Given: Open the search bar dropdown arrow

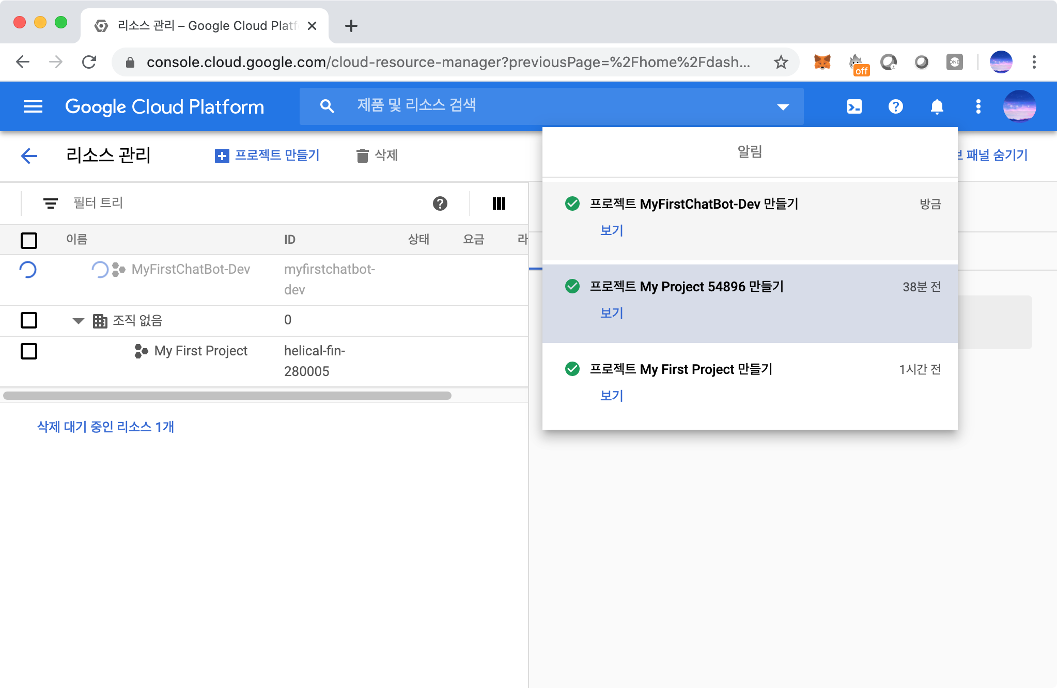Looking at the screenshot, I should 783,107.
